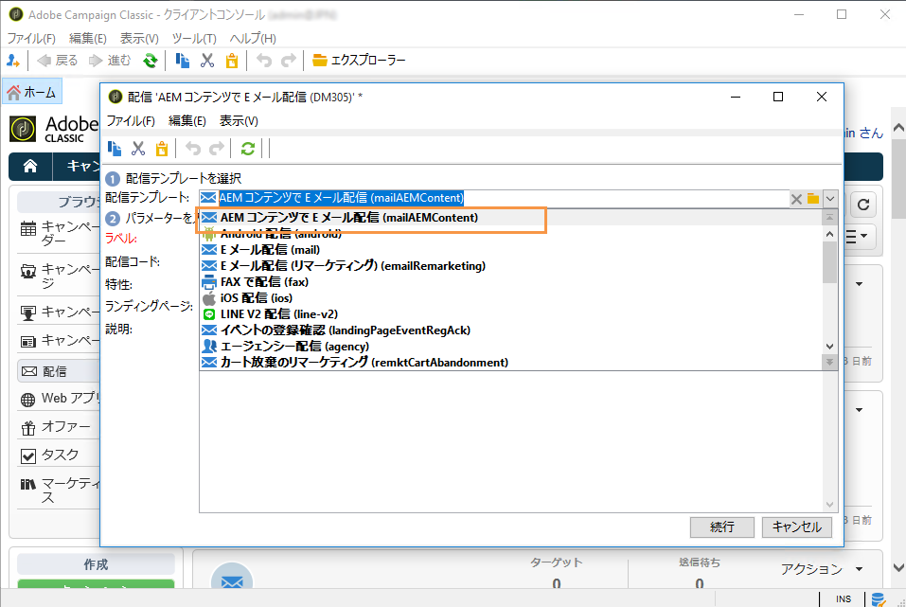Click the template list scroll down arrow
This screenshot has height=607, width=906.
(829, 347)
